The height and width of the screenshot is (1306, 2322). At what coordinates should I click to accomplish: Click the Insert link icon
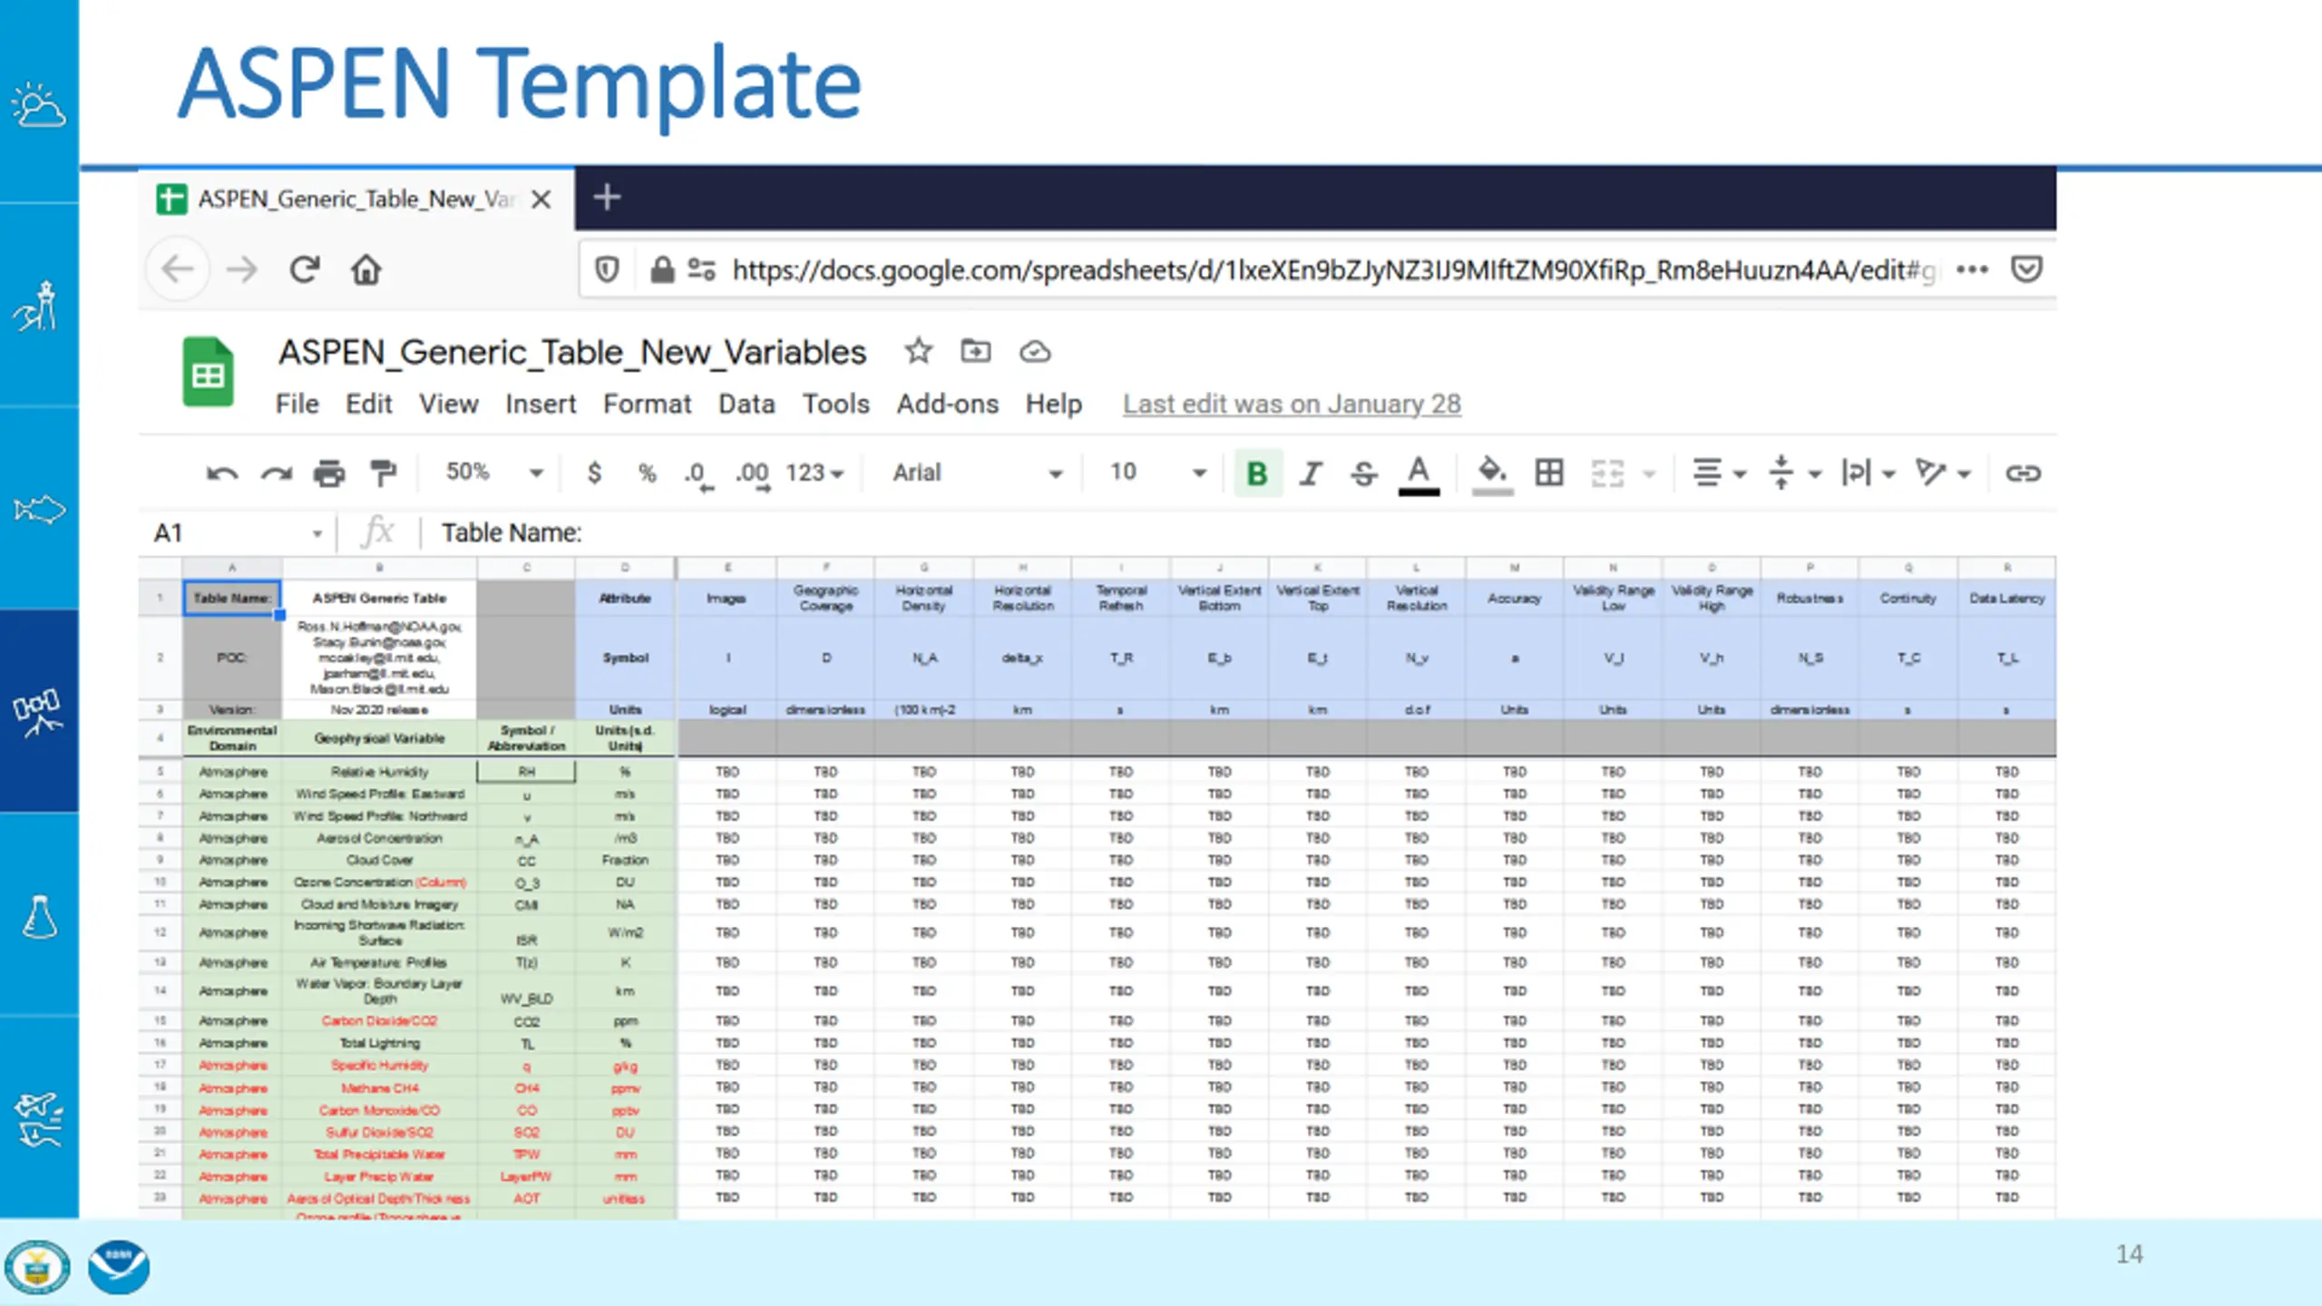coord(2022,473)
